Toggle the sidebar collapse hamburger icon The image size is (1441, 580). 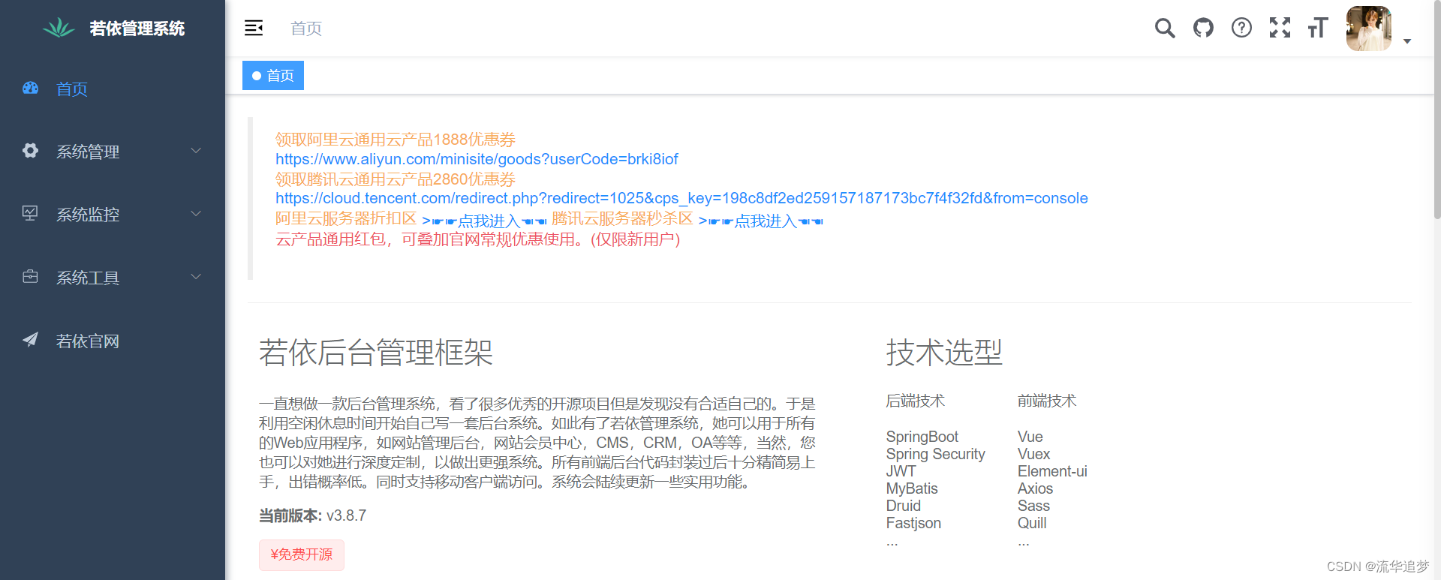[x=254, y=29]
